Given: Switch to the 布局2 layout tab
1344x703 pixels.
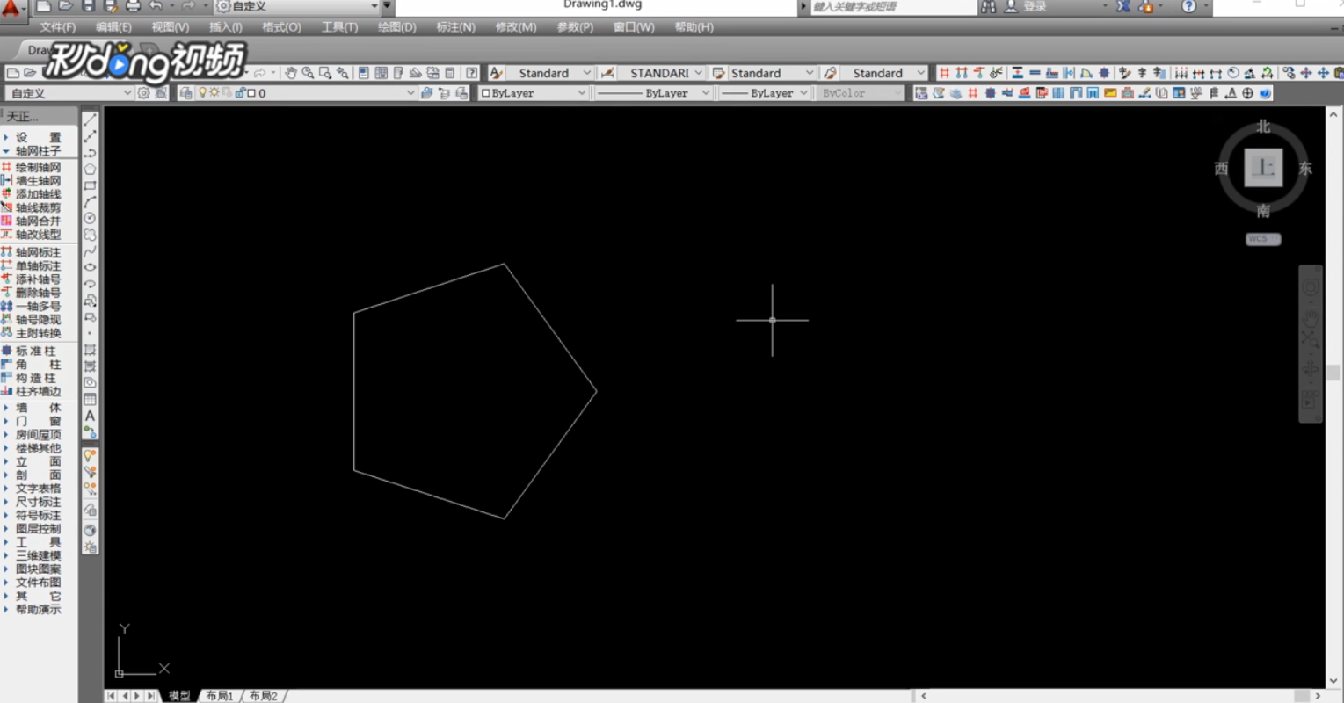Looking at the screenshot, I should (x=263, y=696).
